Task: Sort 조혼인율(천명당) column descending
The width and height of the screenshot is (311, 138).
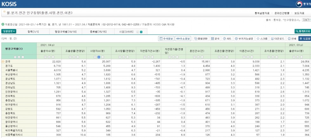Action: coord(223,57)
